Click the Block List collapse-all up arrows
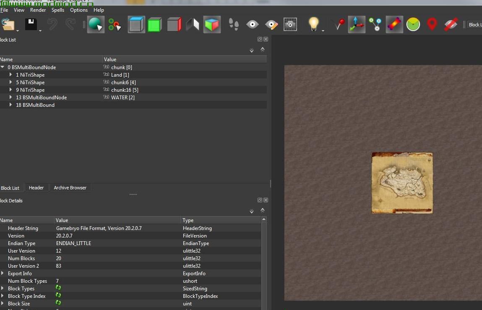The height and width of the screenshot is (310, 482). click(263, 49)
